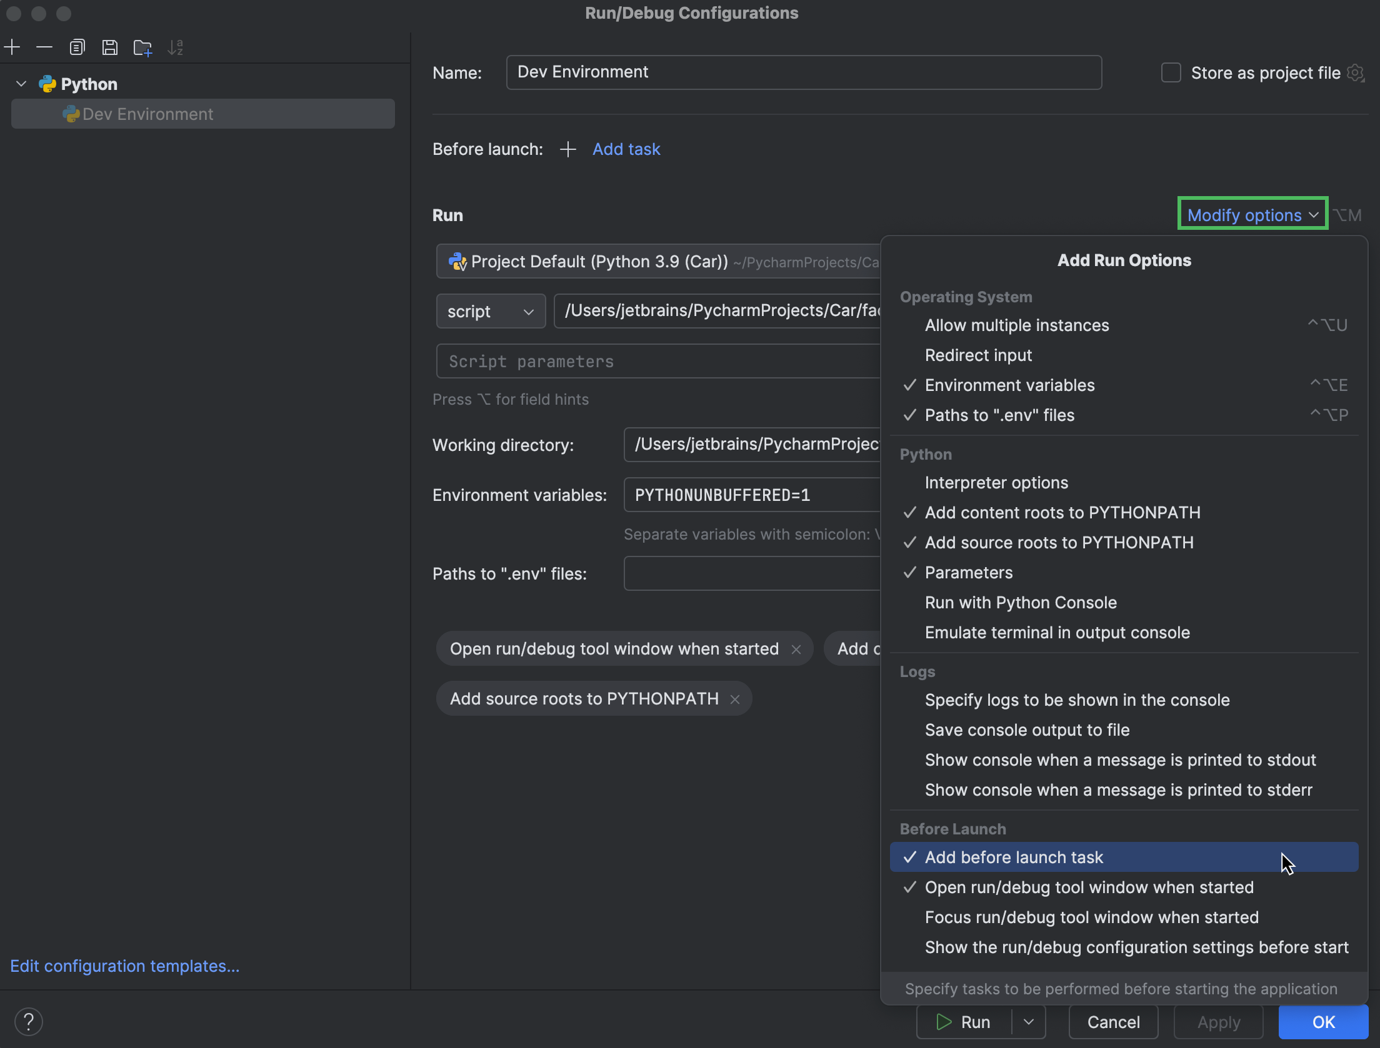Open help from the question mark icon

[29, 1021]
